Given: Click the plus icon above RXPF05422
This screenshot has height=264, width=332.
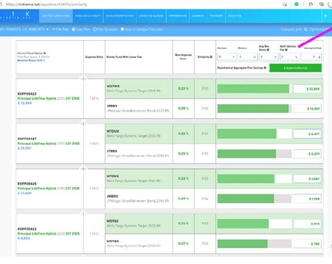Looking at the screenshot, I should (84, 212).
